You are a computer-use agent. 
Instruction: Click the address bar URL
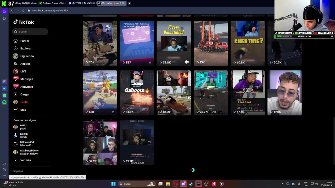pyautogui.click(x=50, y=10)
